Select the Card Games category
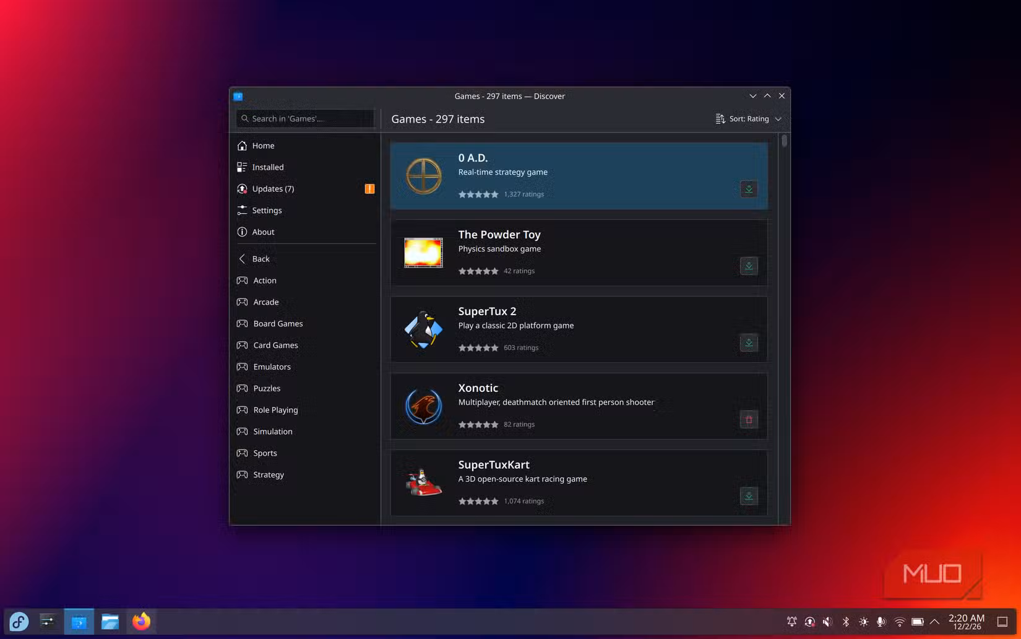Image resolution: width=1021 pixels, height=639 pixels. (305, 346)
